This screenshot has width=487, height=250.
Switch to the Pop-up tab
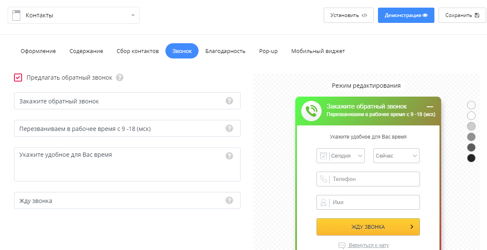[x=269, y=51]
